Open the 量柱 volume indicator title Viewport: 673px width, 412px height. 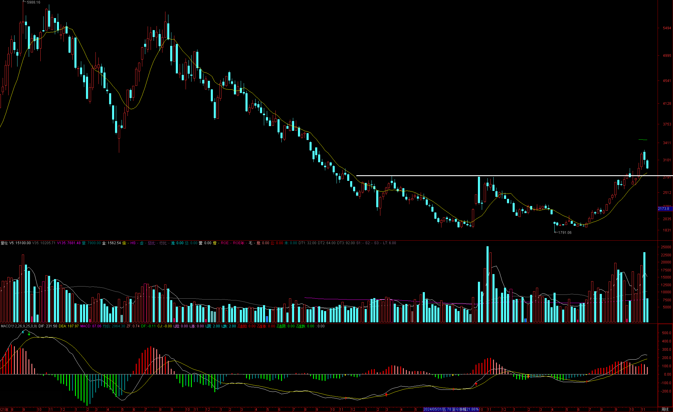pos(4,243)
